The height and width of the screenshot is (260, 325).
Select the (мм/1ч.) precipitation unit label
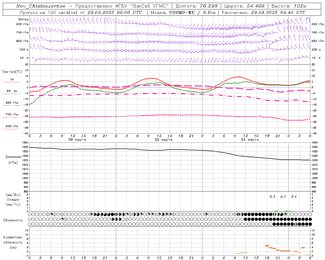[x=13, y=204]
